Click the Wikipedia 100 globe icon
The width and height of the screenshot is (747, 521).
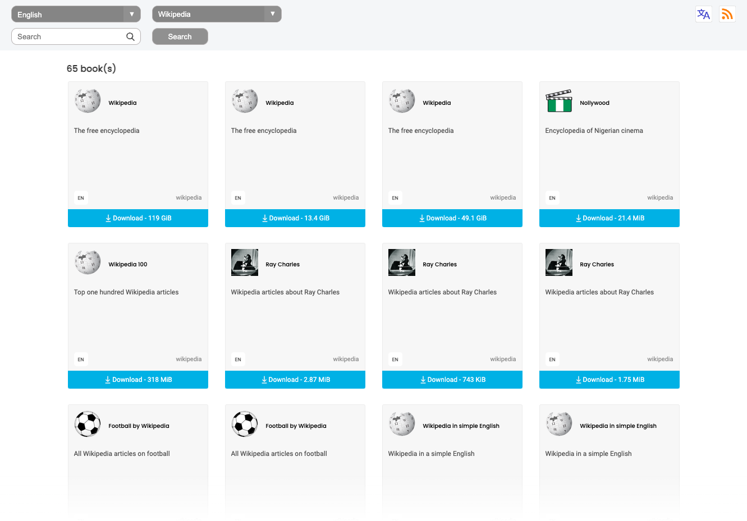[88, 262]
